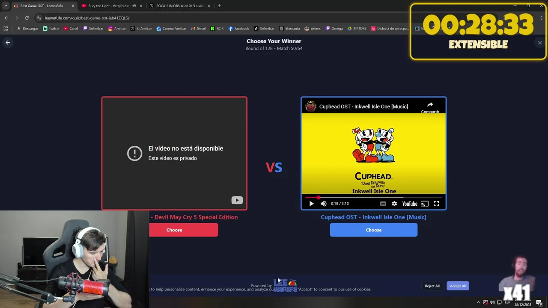This screenshot has width=548, height=308.
Task: Open the video on YouTube via logo
Action: [410, 204]
